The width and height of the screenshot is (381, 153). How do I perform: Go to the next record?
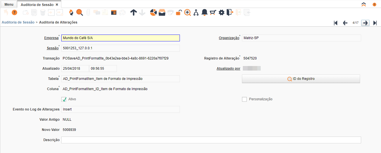[x=365, y=23]
